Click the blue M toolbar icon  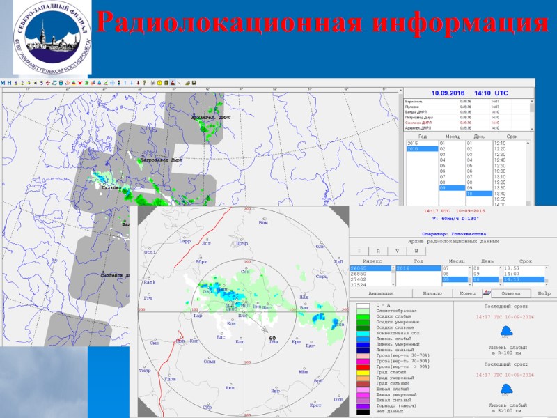(3, 83)
